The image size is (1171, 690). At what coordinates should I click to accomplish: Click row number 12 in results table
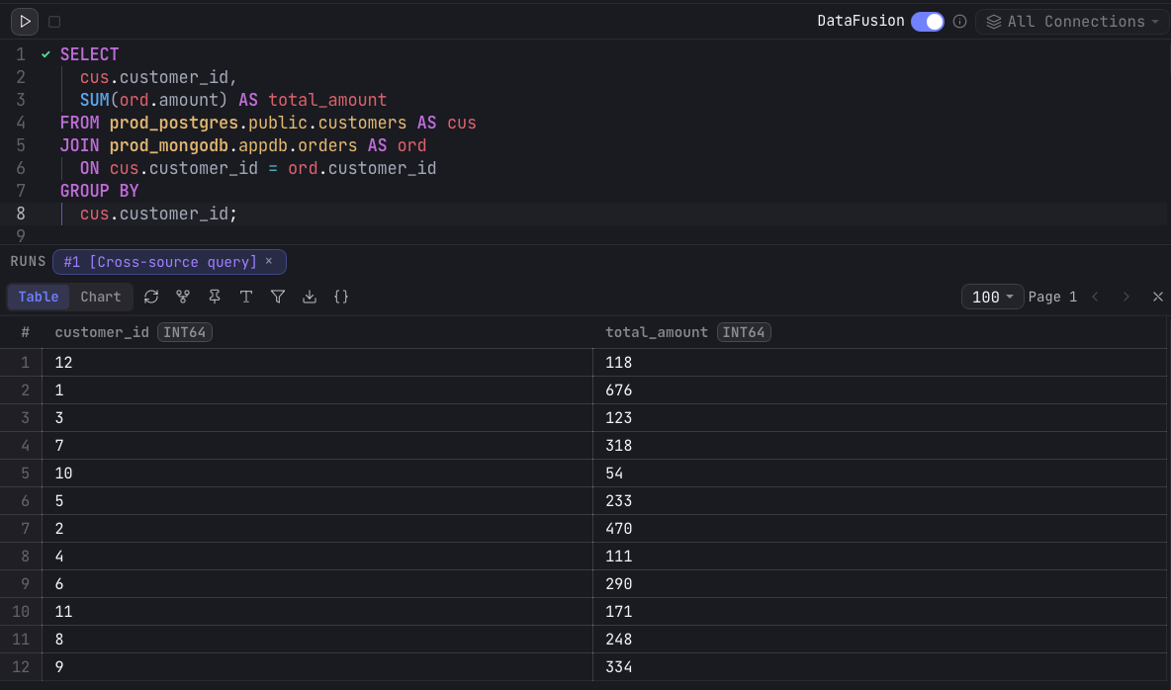click(x=21, y=666)
